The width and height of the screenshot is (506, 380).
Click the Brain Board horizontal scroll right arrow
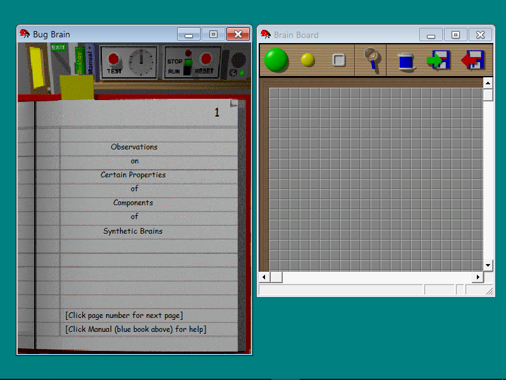click(x=478, y=277)
